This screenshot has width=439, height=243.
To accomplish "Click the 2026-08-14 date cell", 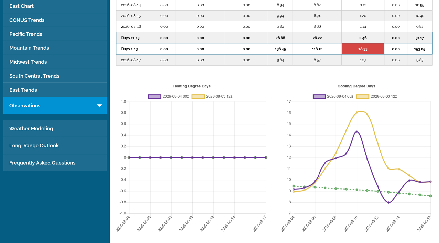I will 131,5.
